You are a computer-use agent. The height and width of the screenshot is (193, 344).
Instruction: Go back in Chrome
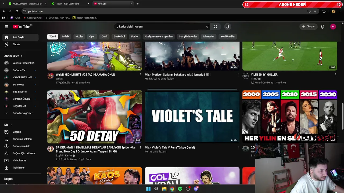[4, 11]
